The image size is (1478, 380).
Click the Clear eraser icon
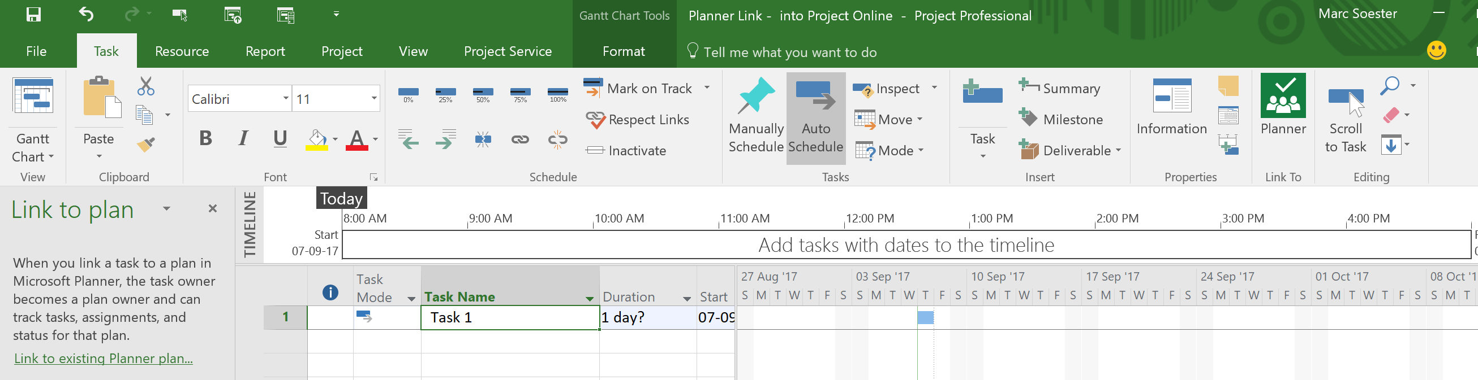[x=1391, y=115]
